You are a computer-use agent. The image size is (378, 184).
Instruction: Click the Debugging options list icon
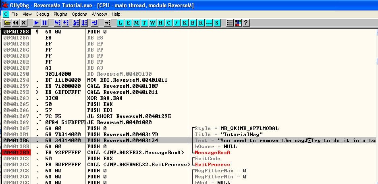(230, 23)
